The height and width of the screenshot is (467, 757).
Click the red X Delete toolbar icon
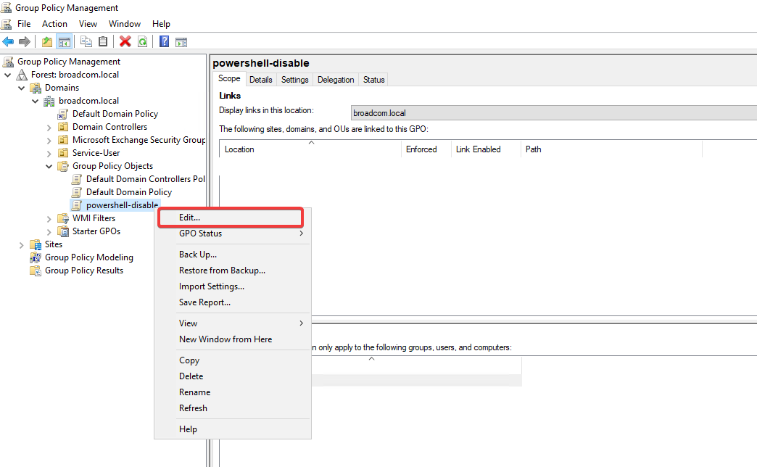125,41
